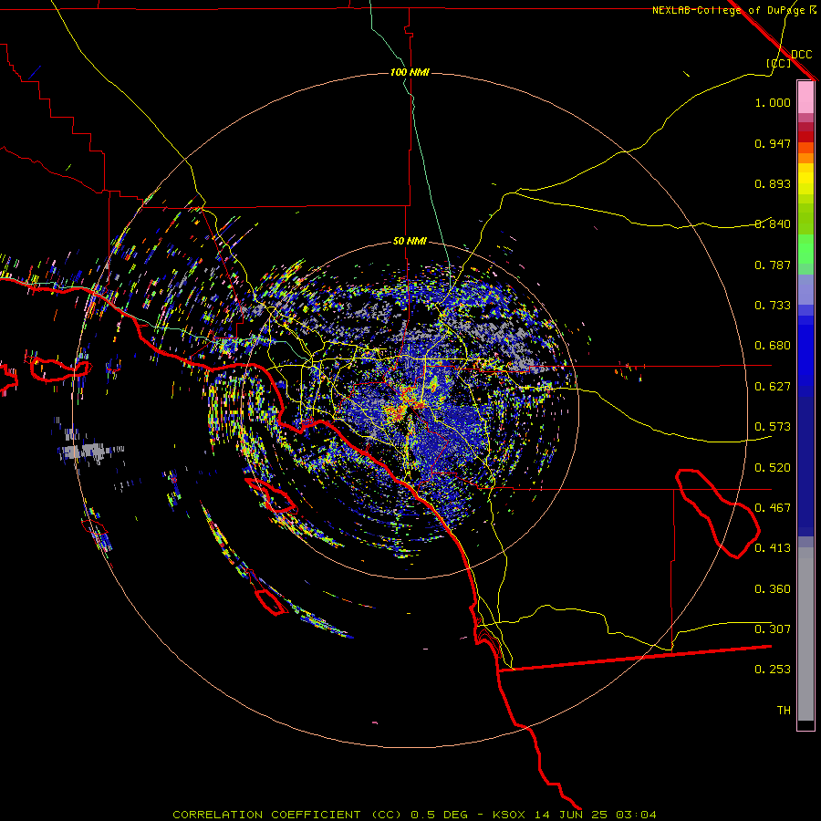Click the 03:04 time stamp
The image size is (821, 821).
point(636,815)
